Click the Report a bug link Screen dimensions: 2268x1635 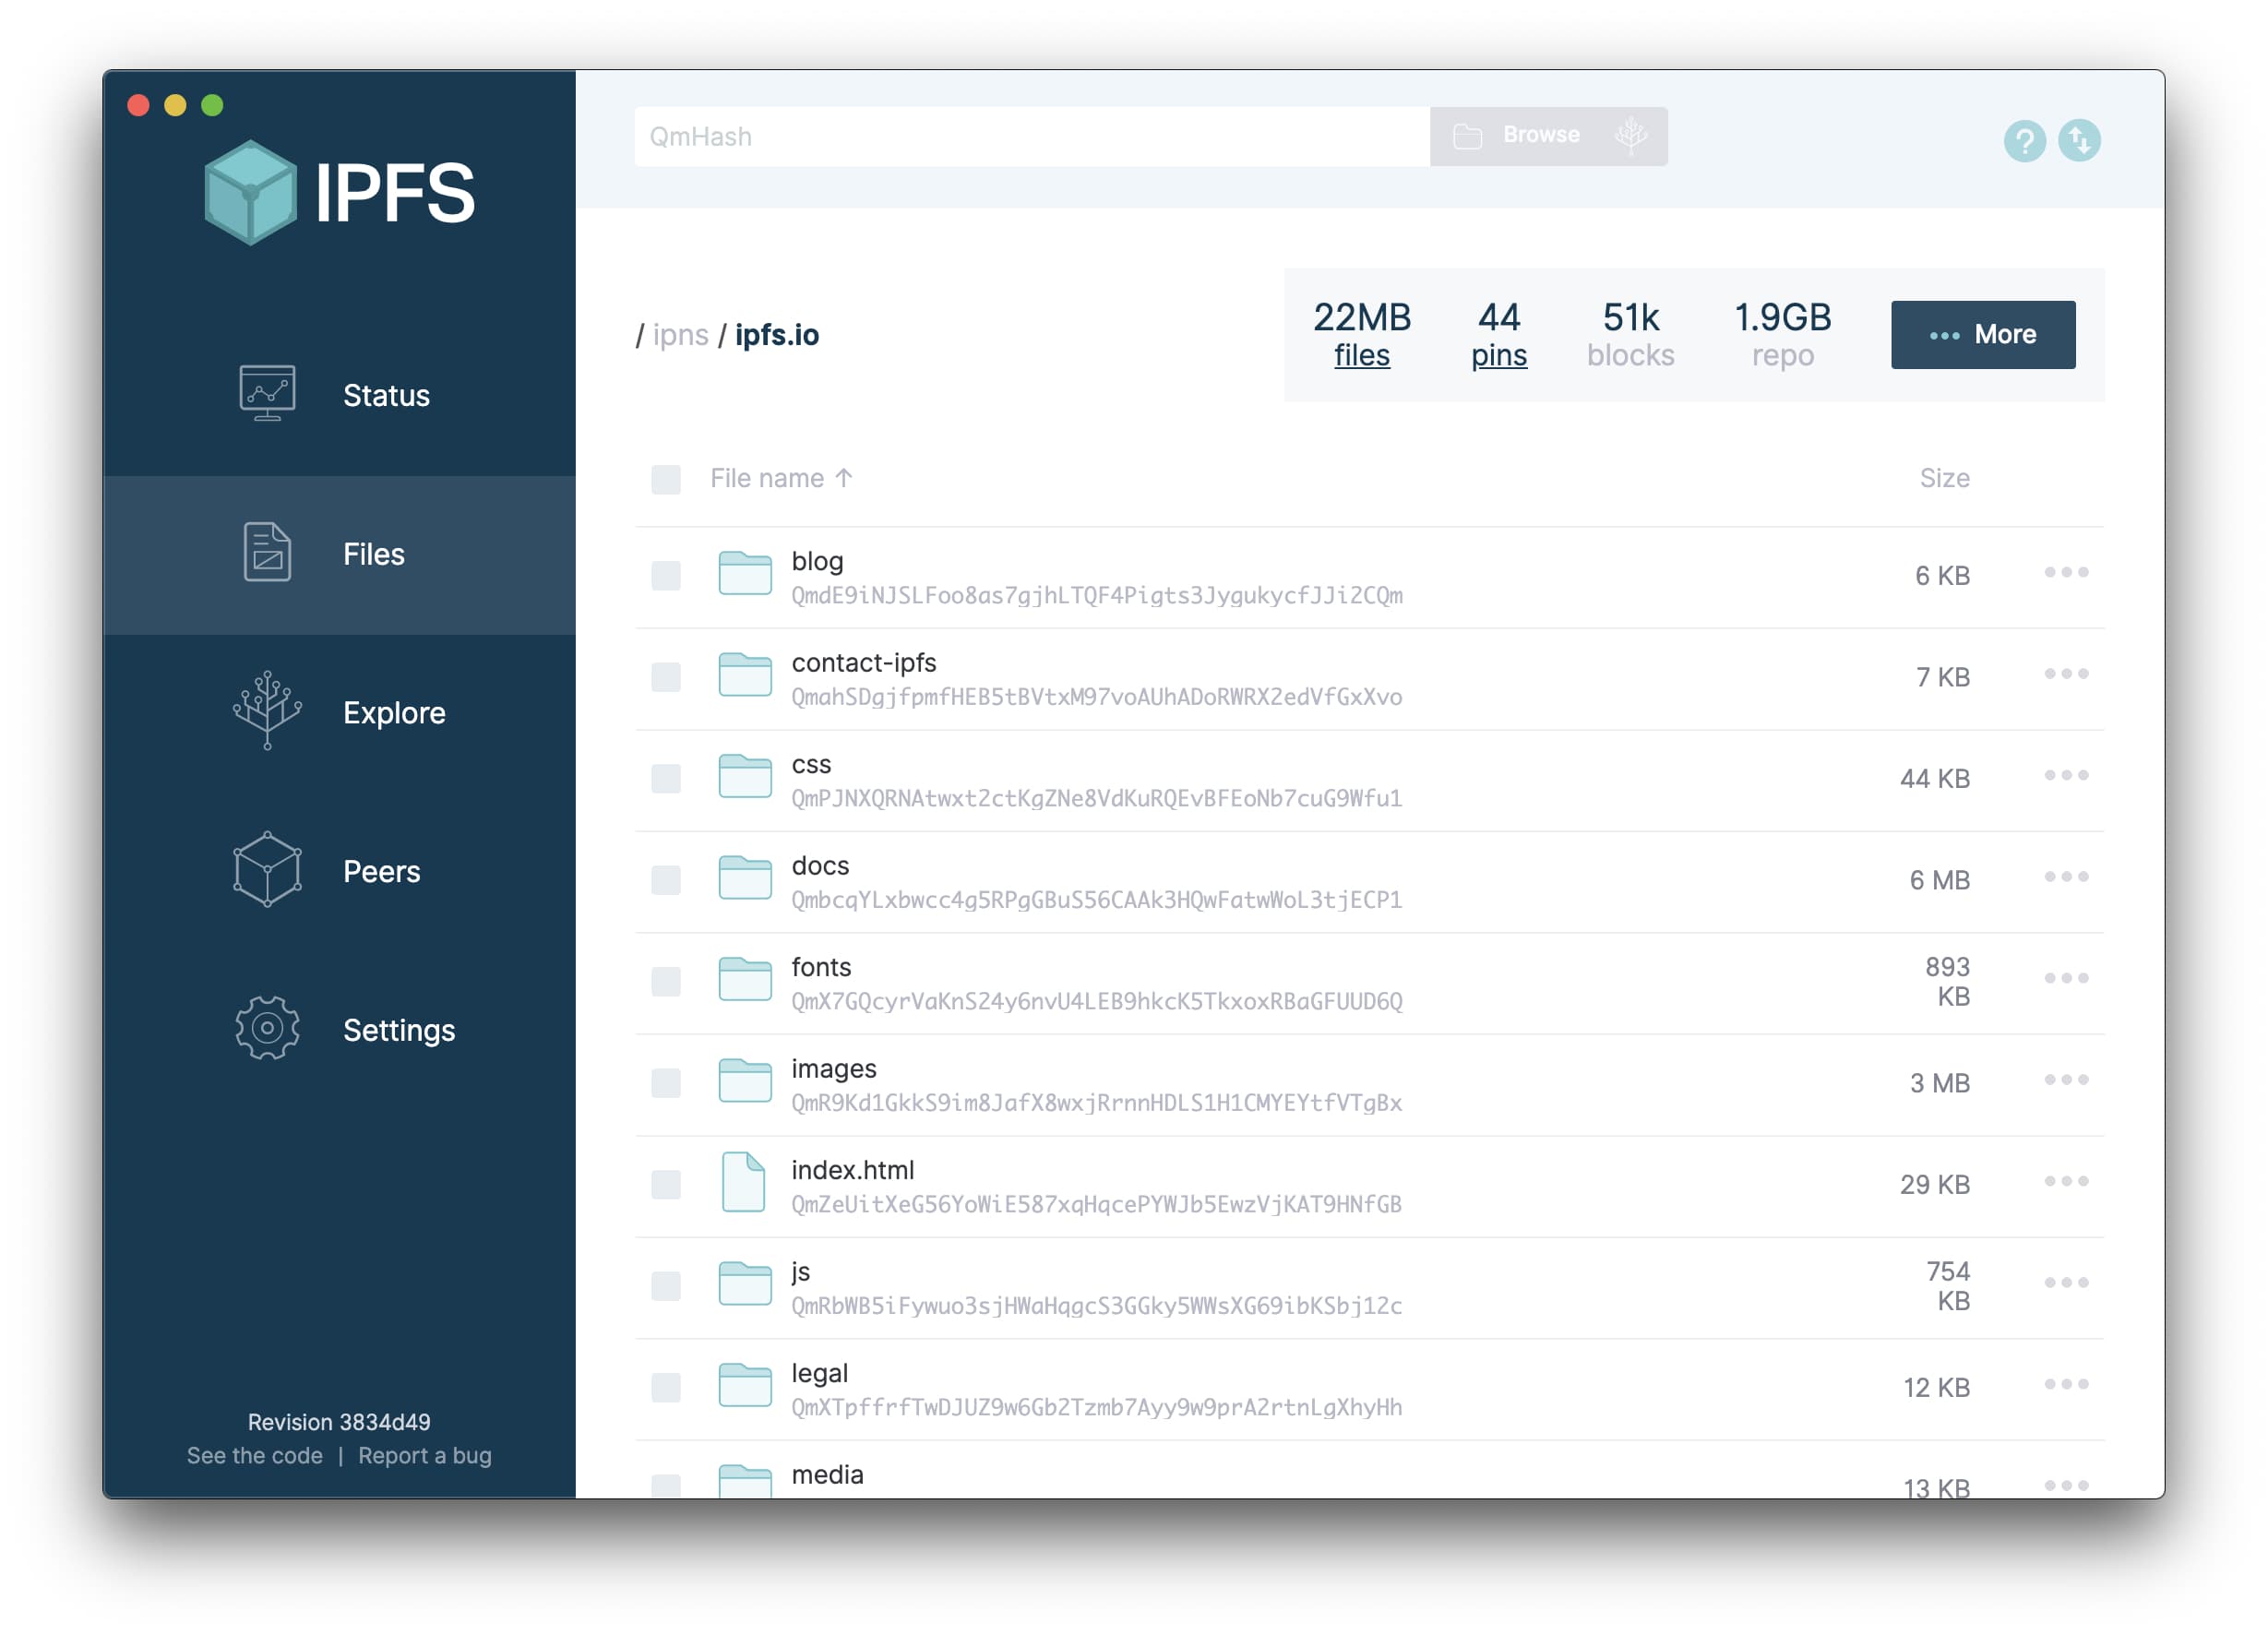423,1454
